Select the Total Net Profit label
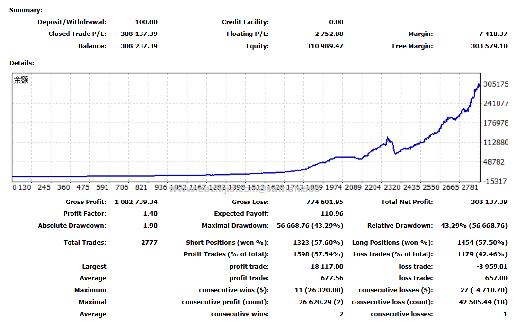The height and width of the screenshot is (321, 516). click(407, 202)
